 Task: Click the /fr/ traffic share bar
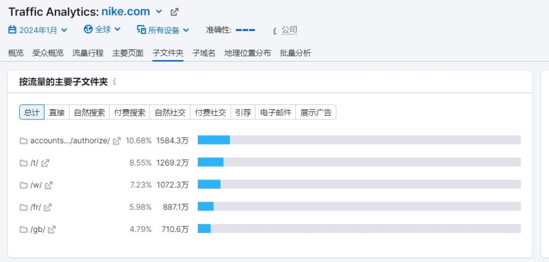coord(359,206)
